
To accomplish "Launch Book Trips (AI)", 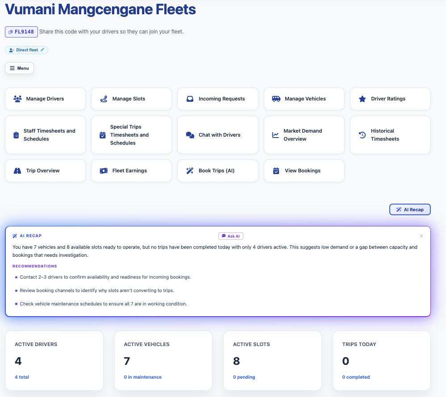I will pyautogui.click(x=217, y=171).
